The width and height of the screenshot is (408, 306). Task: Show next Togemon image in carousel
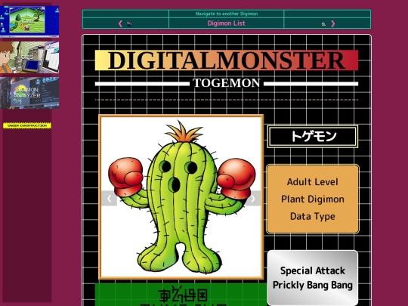point(253,199)
